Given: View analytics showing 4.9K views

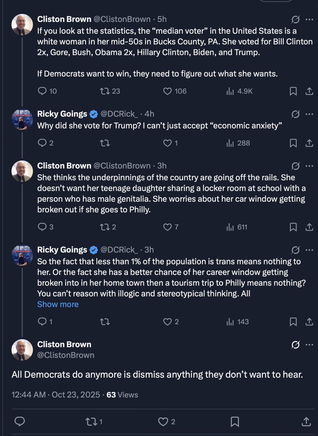Looking at the screenshot, I should point(230,91).
